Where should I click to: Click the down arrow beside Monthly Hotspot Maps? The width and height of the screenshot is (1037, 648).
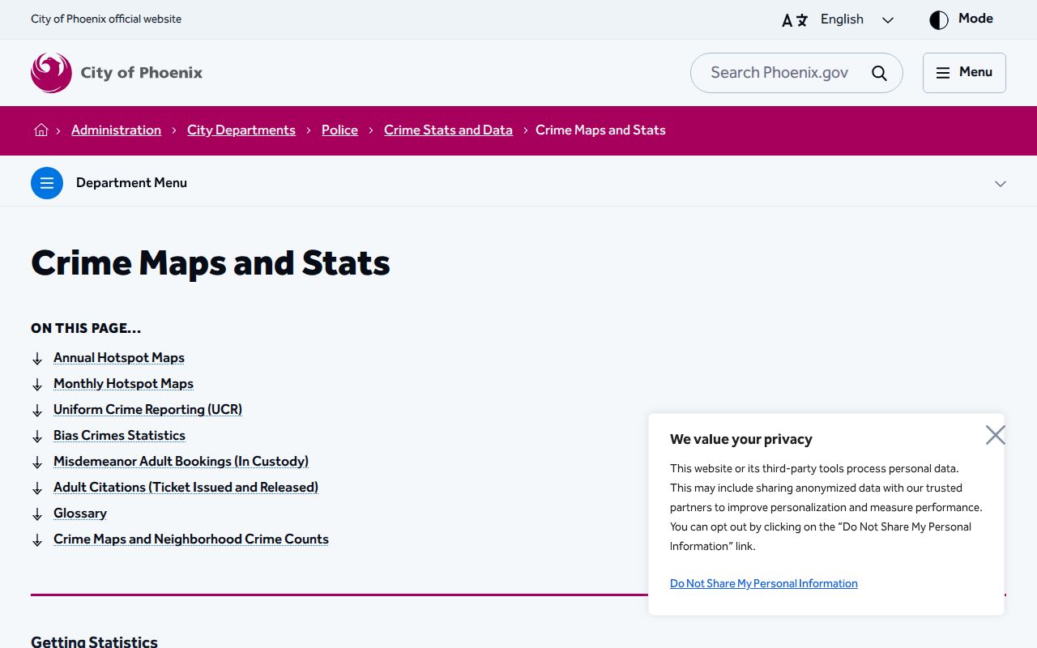click(37, 385)
